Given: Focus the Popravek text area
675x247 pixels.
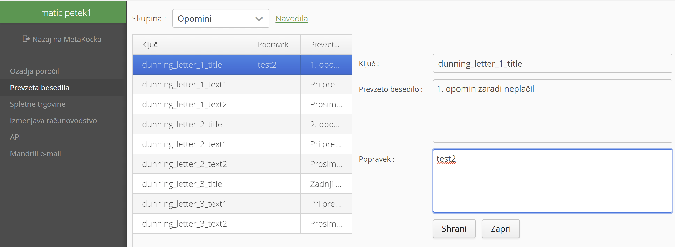Looking at the screenshot, I should point(552,181).
